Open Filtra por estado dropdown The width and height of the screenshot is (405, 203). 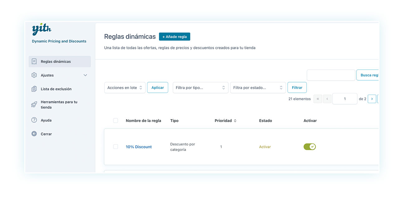258,87
